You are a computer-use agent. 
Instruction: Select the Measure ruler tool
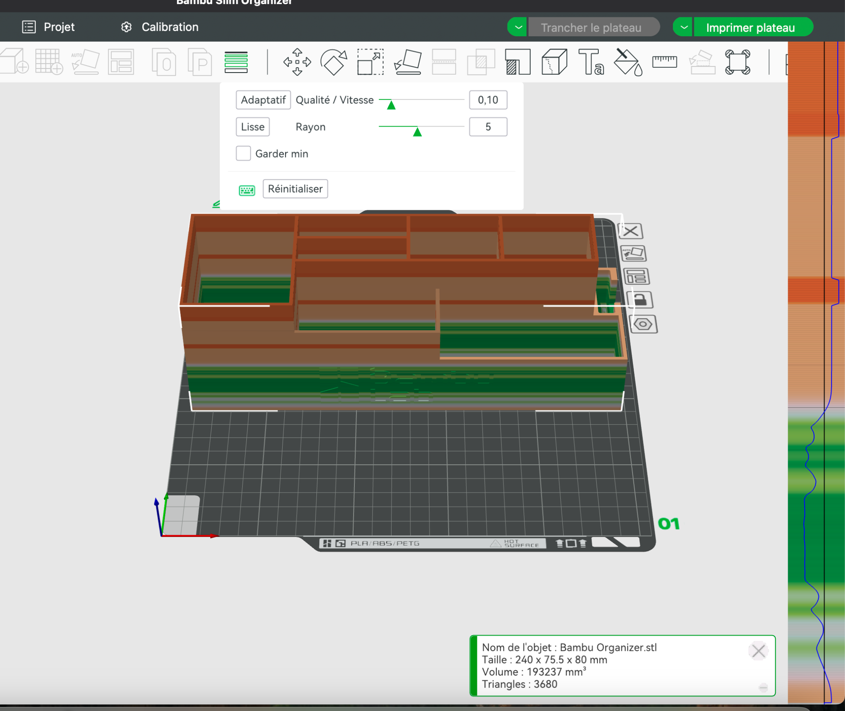(664, 62)
